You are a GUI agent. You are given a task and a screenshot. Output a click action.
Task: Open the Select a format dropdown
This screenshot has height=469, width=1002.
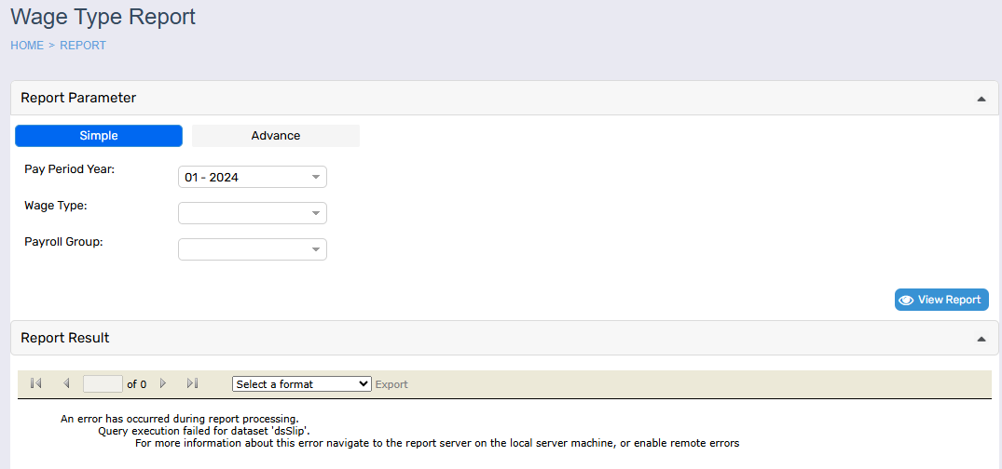point(301,383)
